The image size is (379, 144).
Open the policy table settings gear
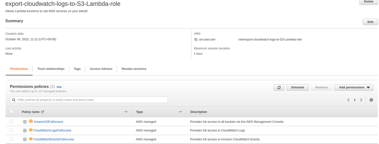(371, 100)
